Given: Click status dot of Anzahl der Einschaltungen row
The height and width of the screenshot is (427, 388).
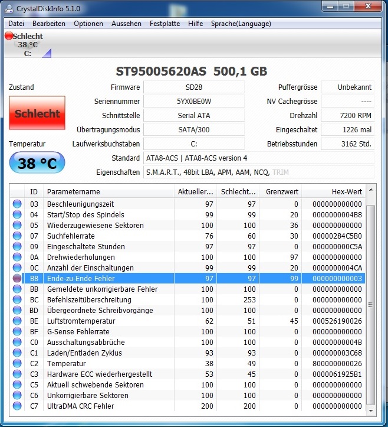Looking at the screenshot, I should coord(17,268).
